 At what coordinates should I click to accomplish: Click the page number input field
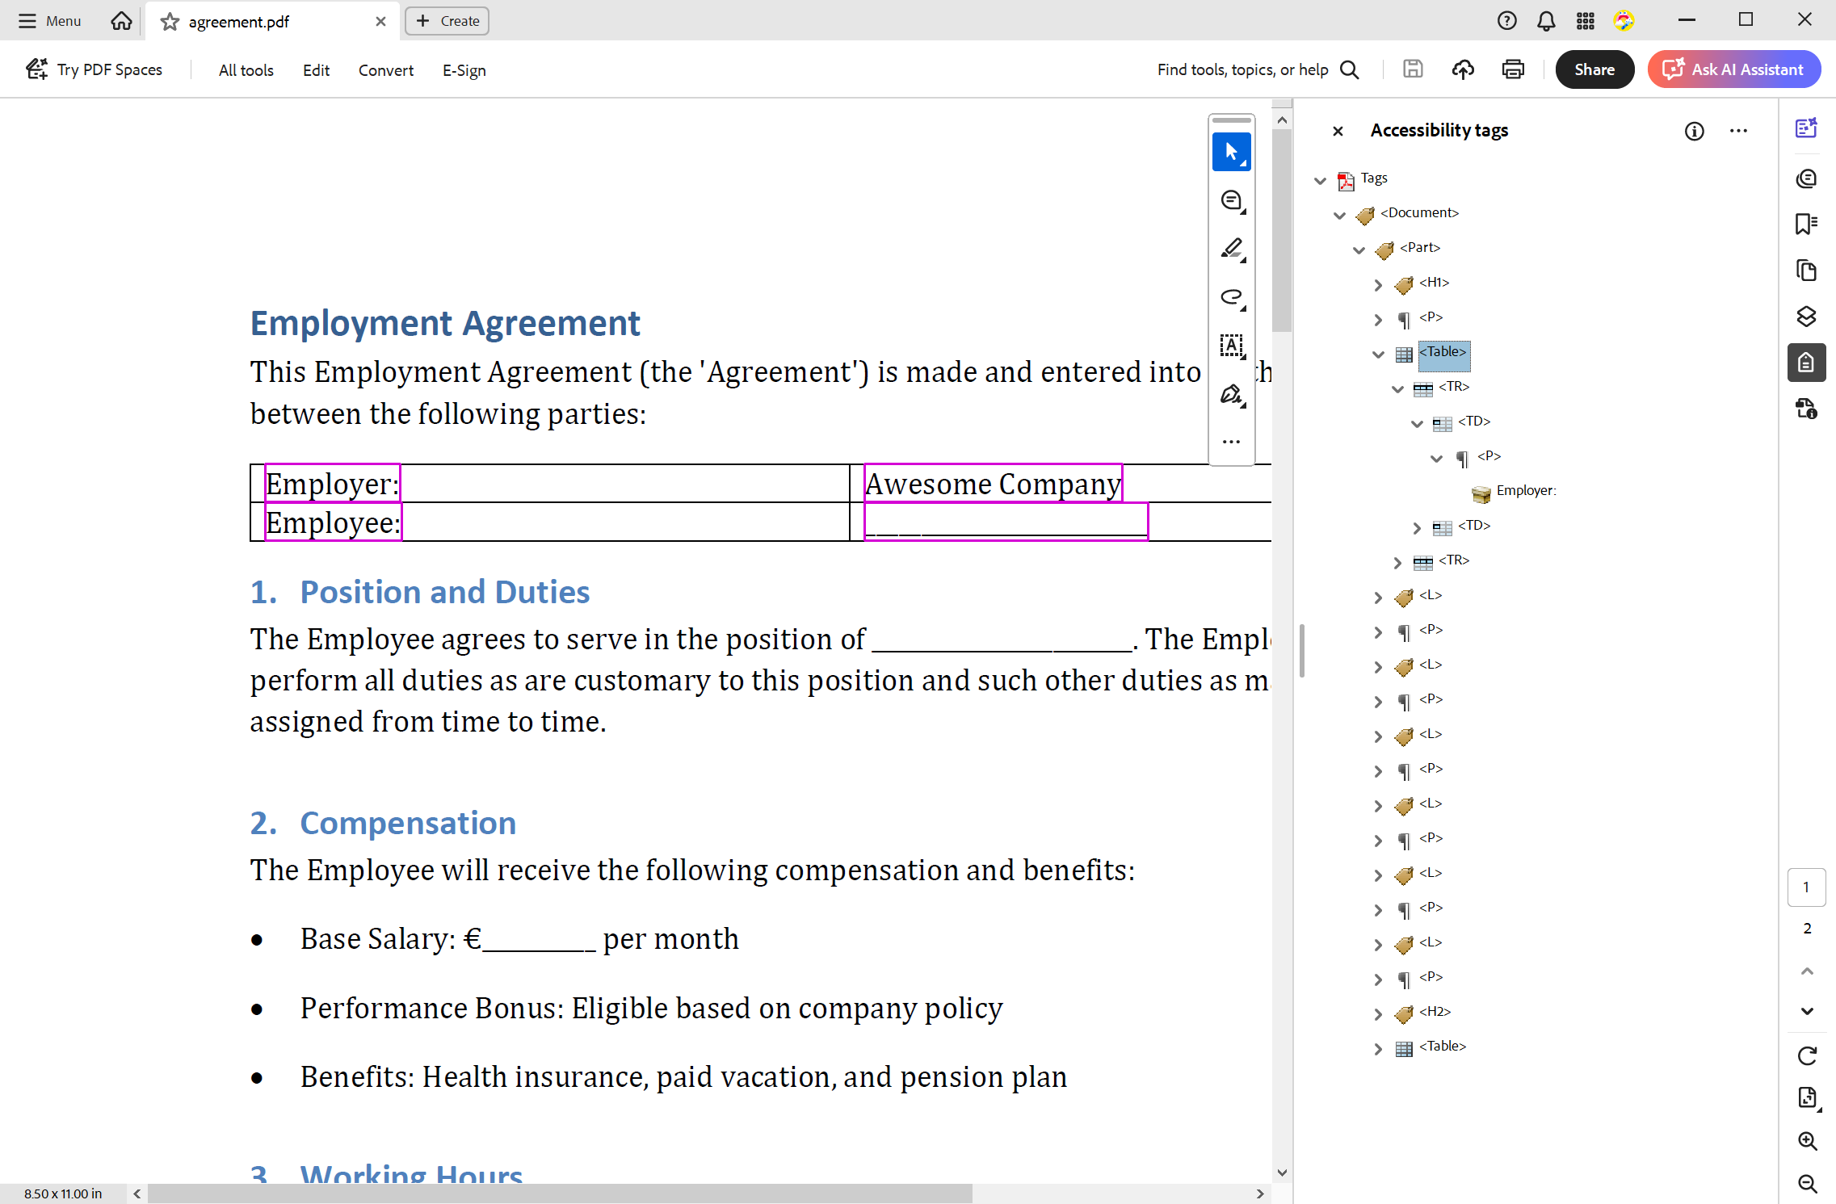(1807, 887)
